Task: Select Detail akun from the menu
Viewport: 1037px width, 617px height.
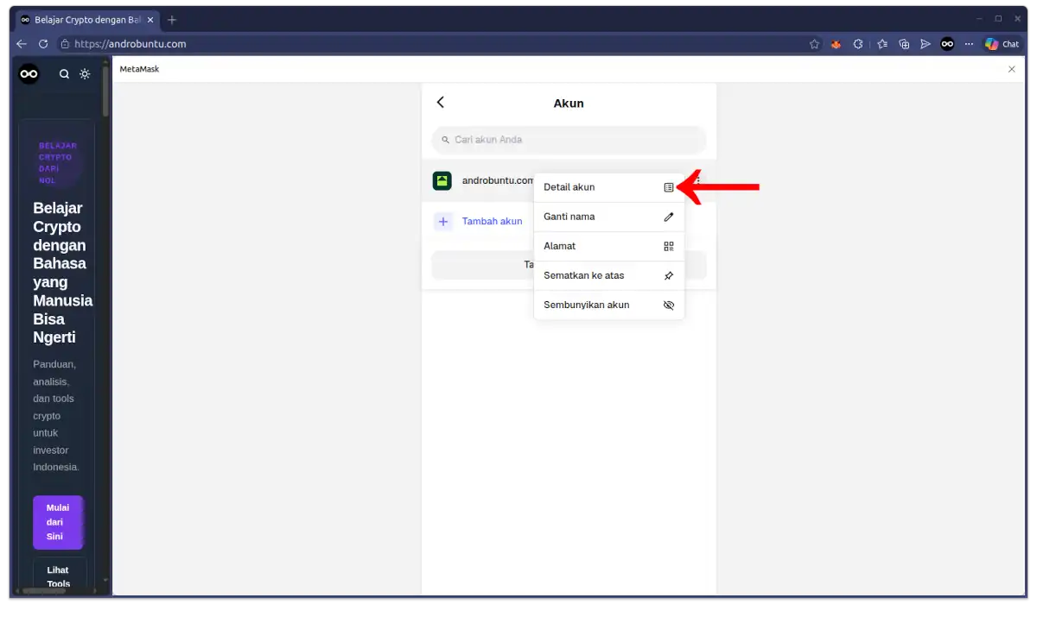Action: click(569, 187)
